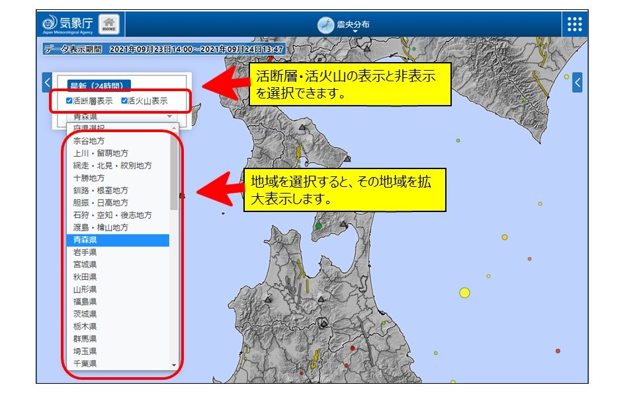
Task: Click the 最新（24時間） button
Action: (99, 85)
